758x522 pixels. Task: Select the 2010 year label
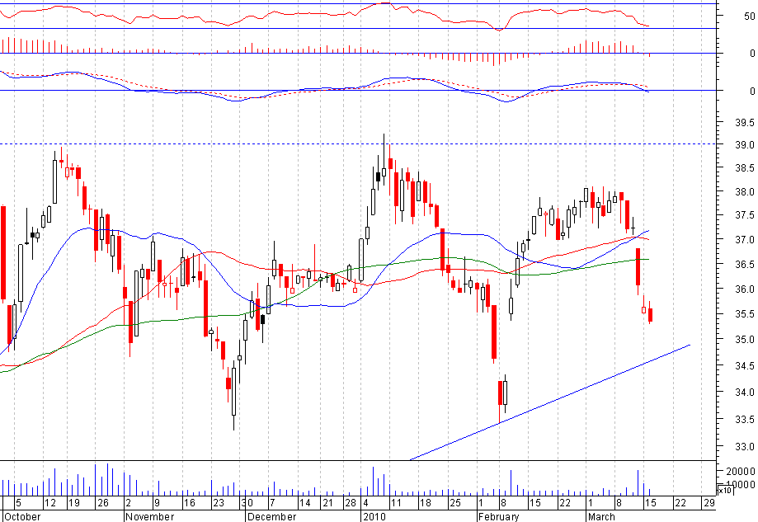(374, 517)
